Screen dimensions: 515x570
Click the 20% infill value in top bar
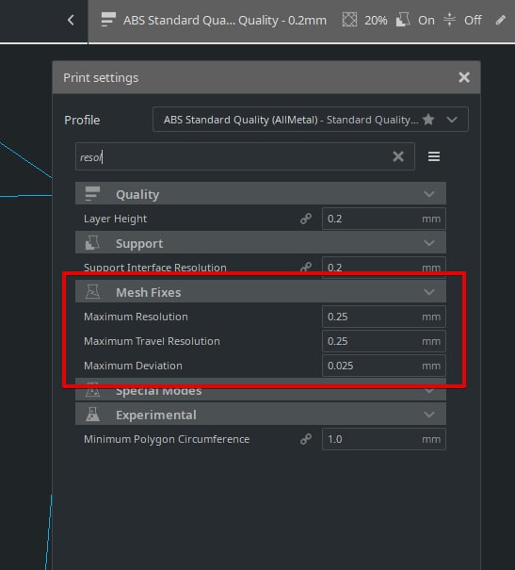[376, 21]
